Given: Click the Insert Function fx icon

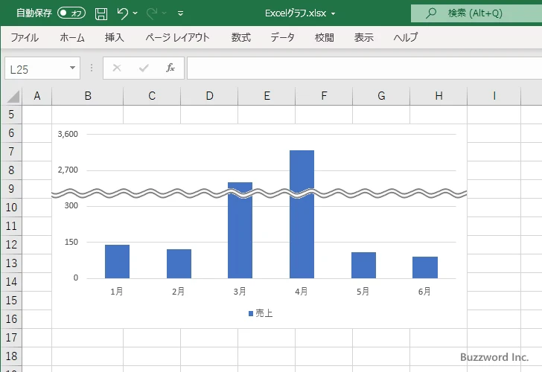Looking at the screenshot, I should pyautogui.click(x=170, y=68).
